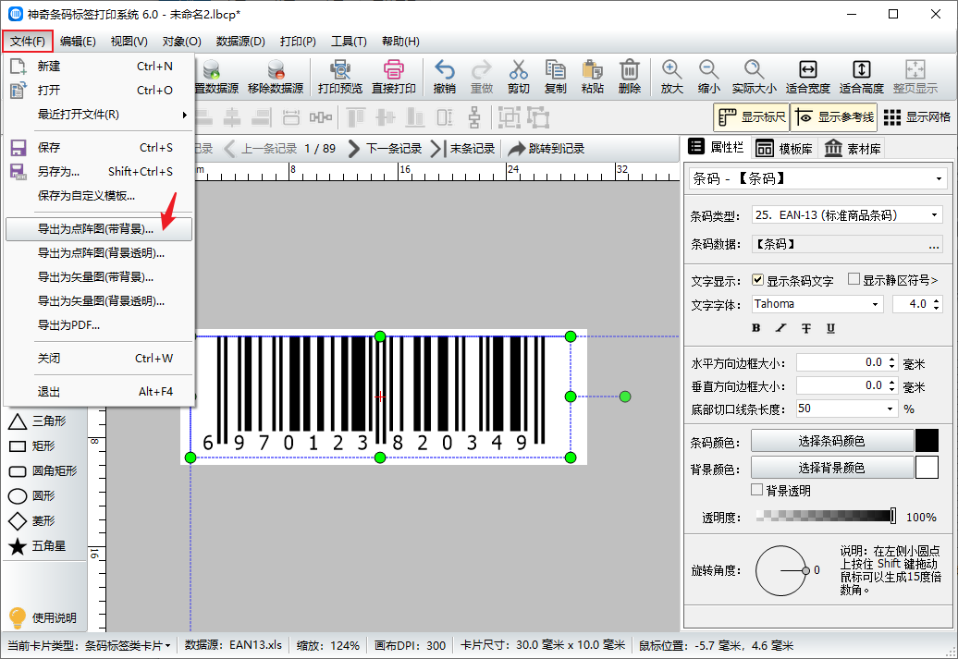Click Select Barcode Color (选择条码颜色) button

point(831,441)
